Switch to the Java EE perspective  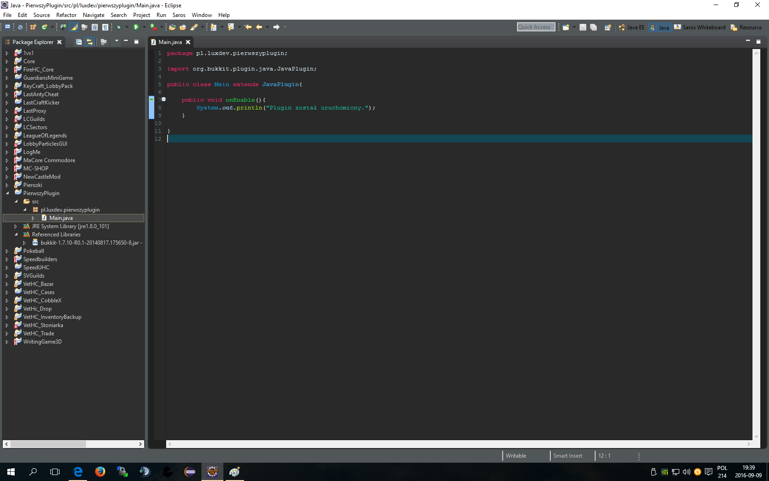(632, 27)
